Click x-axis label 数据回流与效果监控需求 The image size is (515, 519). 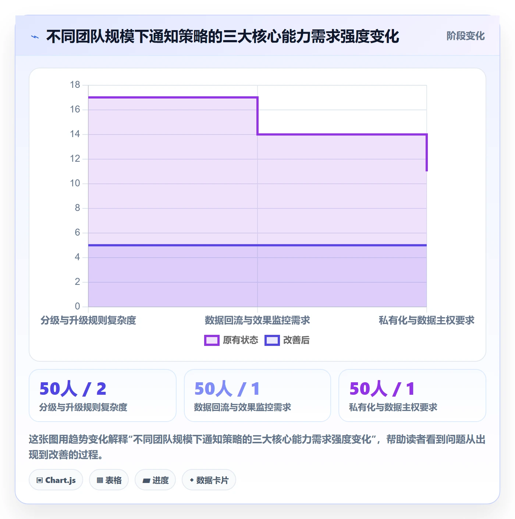pos(257,321)
